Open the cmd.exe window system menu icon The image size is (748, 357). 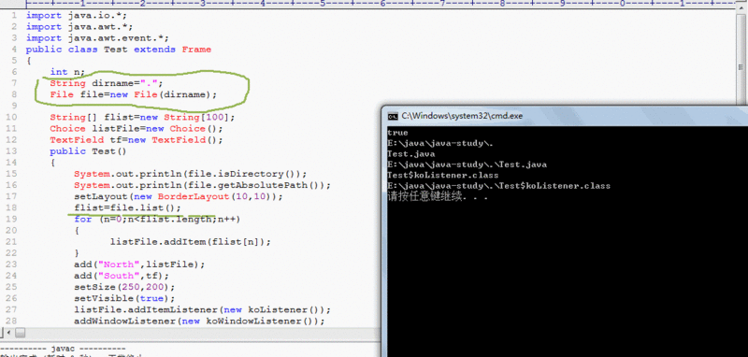[392, 116]
